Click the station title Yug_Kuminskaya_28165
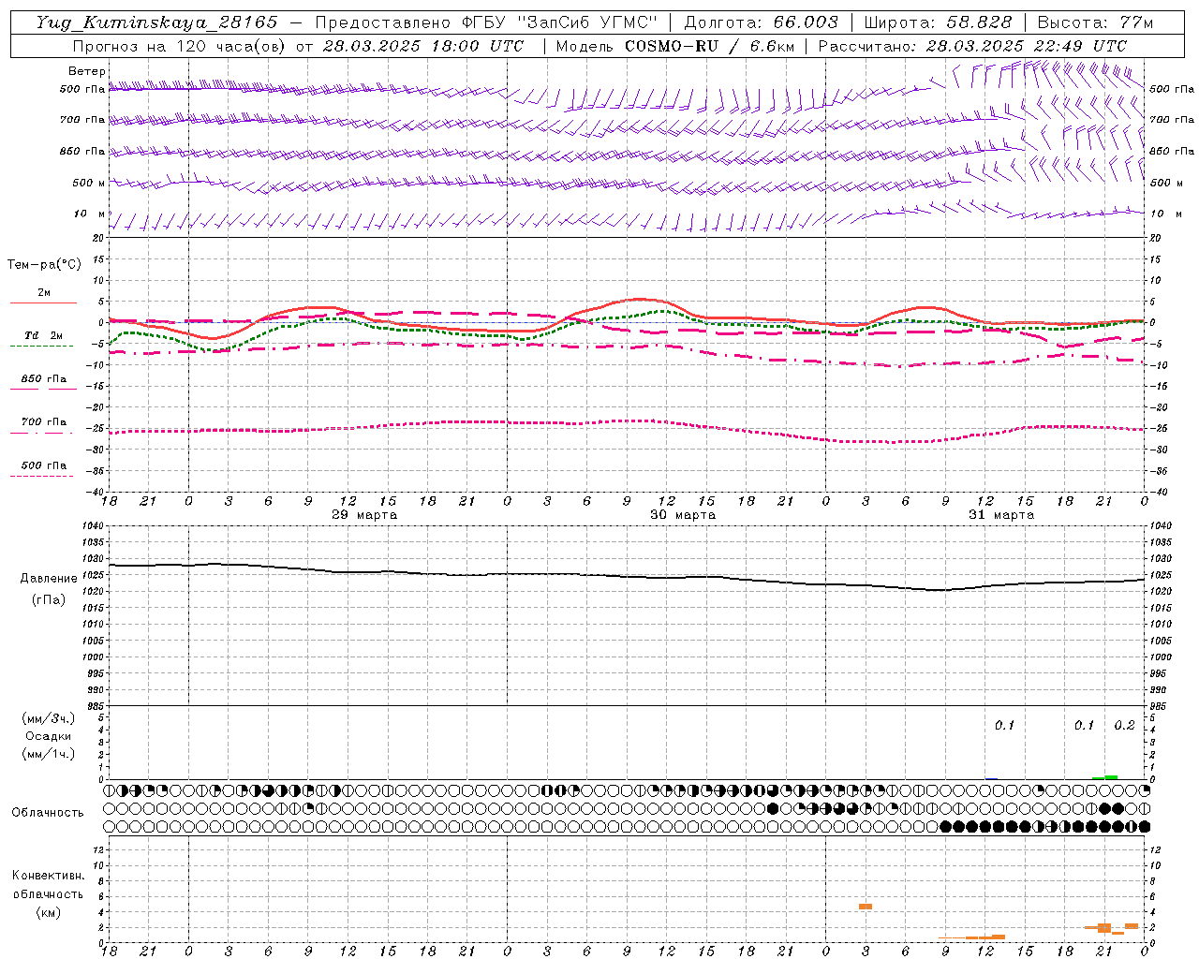 pyautogui.click(x=156, y=22)
